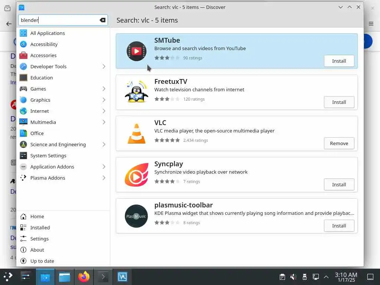Remove VLC
The height and width of the screenshot is (285, 380).
(339, 144)
